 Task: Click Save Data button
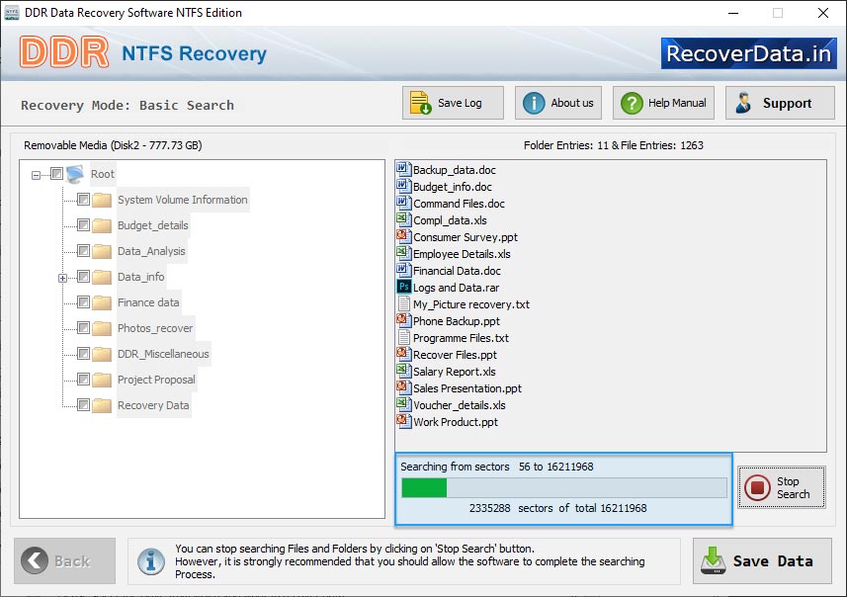click(x=762, y=560)
